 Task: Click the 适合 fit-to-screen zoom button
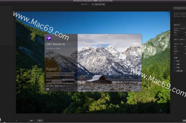[x=93, y=4]
